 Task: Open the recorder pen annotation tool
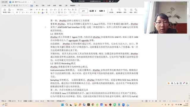(x=113, y=1)
